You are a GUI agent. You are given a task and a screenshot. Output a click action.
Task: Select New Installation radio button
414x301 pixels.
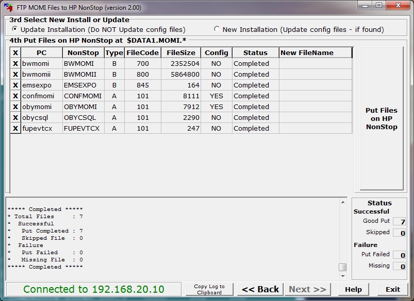click(x=217, y=29)
